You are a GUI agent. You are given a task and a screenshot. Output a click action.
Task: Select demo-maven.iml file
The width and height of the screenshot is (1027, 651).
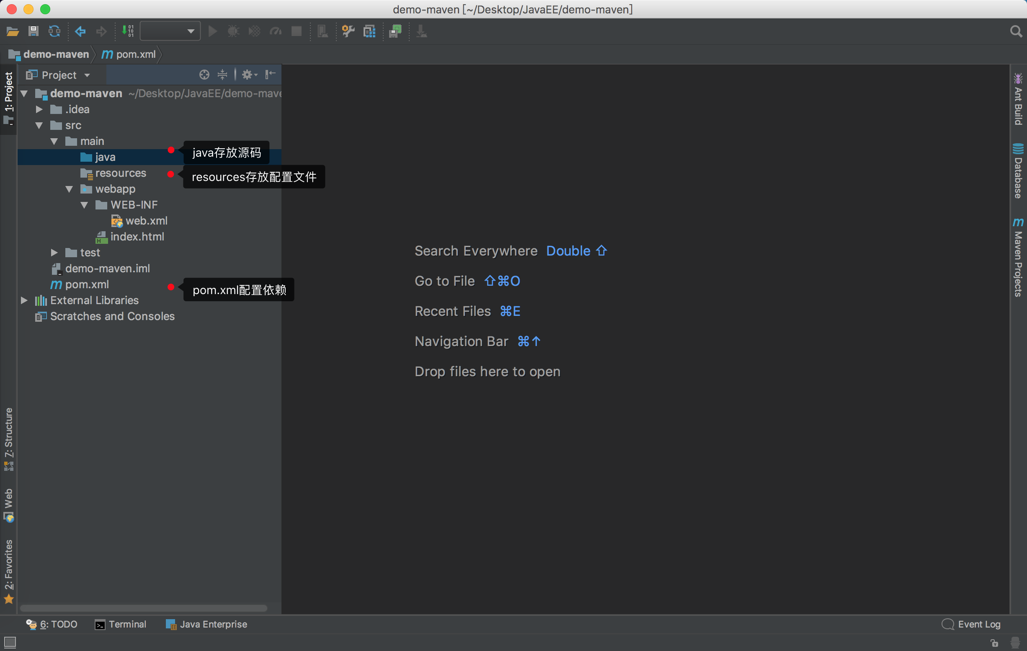(101, 269)
